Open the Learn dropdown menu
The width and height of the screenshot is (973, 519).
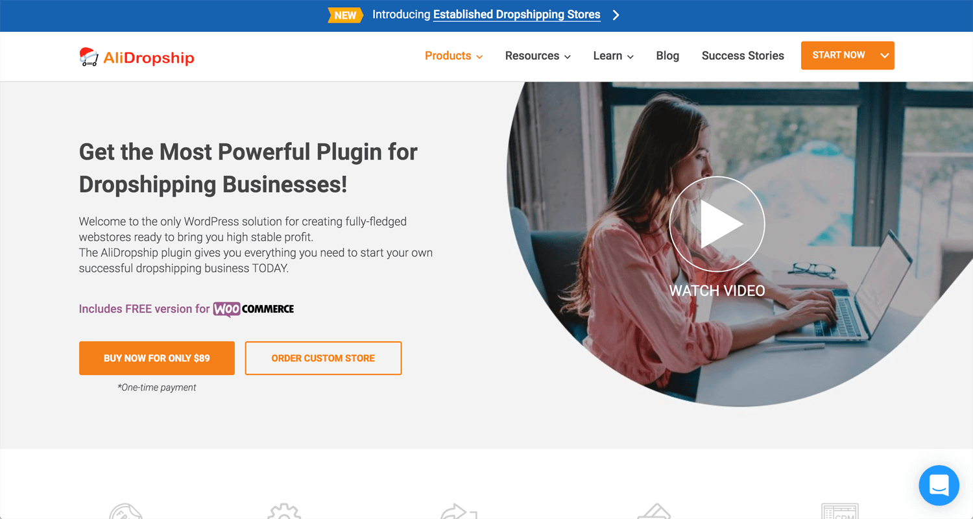click(613, 56)
